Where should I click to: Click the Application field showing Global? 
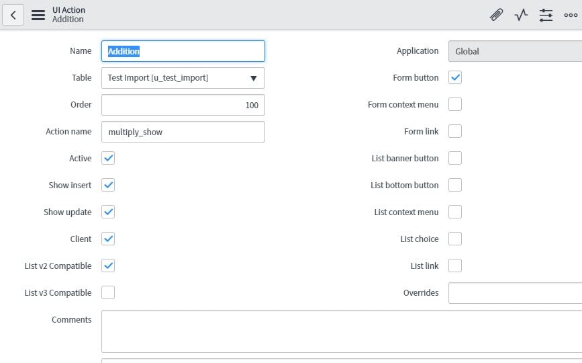(x=515, y=51)
